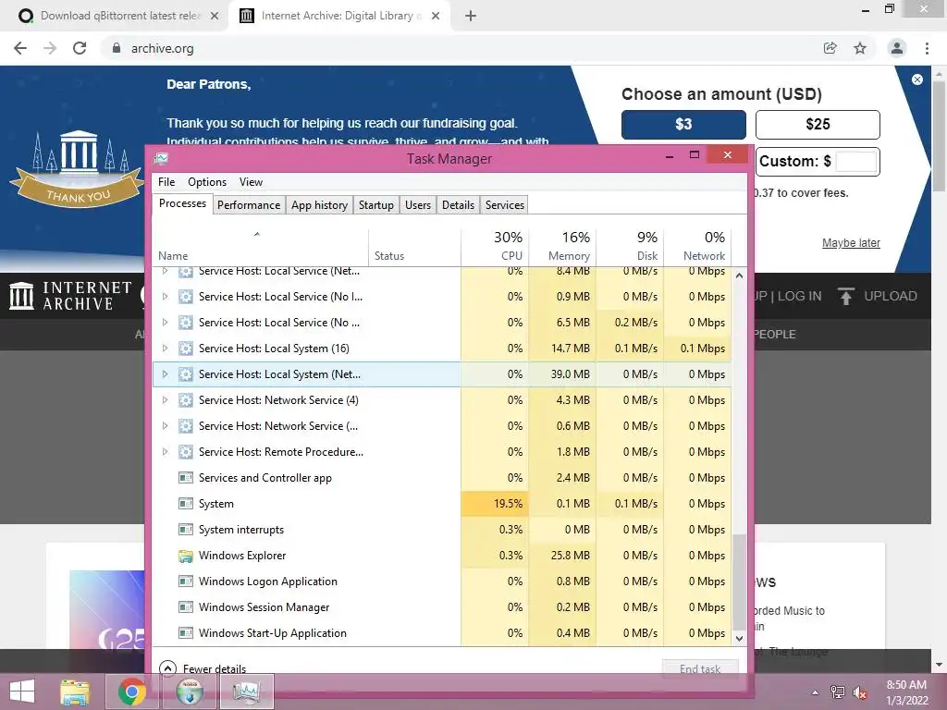Viewport: 947px width, 710px height.
Task: Click the LOG IN link on archive.org
Action: coord(799,296)
